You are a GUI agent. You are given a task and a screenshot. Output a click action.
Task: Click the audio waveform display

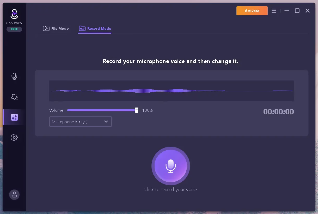point(172,91)
